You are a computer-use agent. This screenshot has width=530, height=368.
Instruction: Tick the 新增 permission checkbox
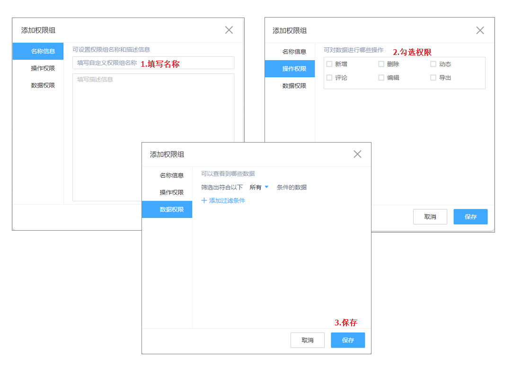[329, 64]
